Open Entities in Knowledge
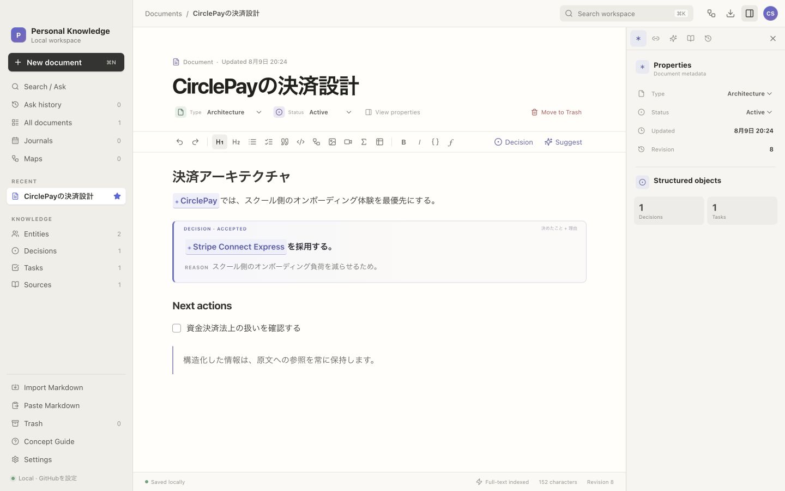 coord(66,234)
